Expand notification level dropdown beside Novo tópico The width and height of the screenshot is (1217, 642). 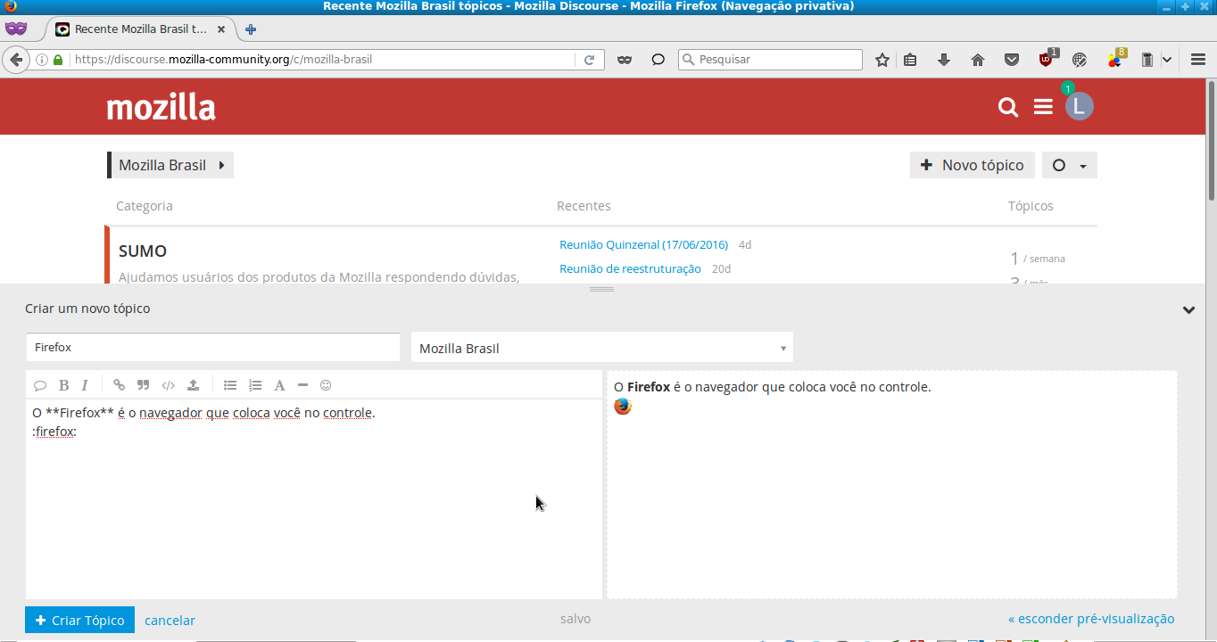pyautogui.click(x=1069, y=165)
